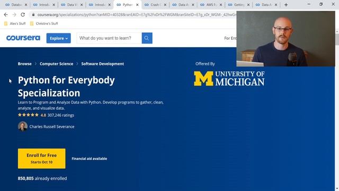Open Christine's Stuff bookmark folder
This screenshot has height=191, width=339.
(x=44, y=23)
